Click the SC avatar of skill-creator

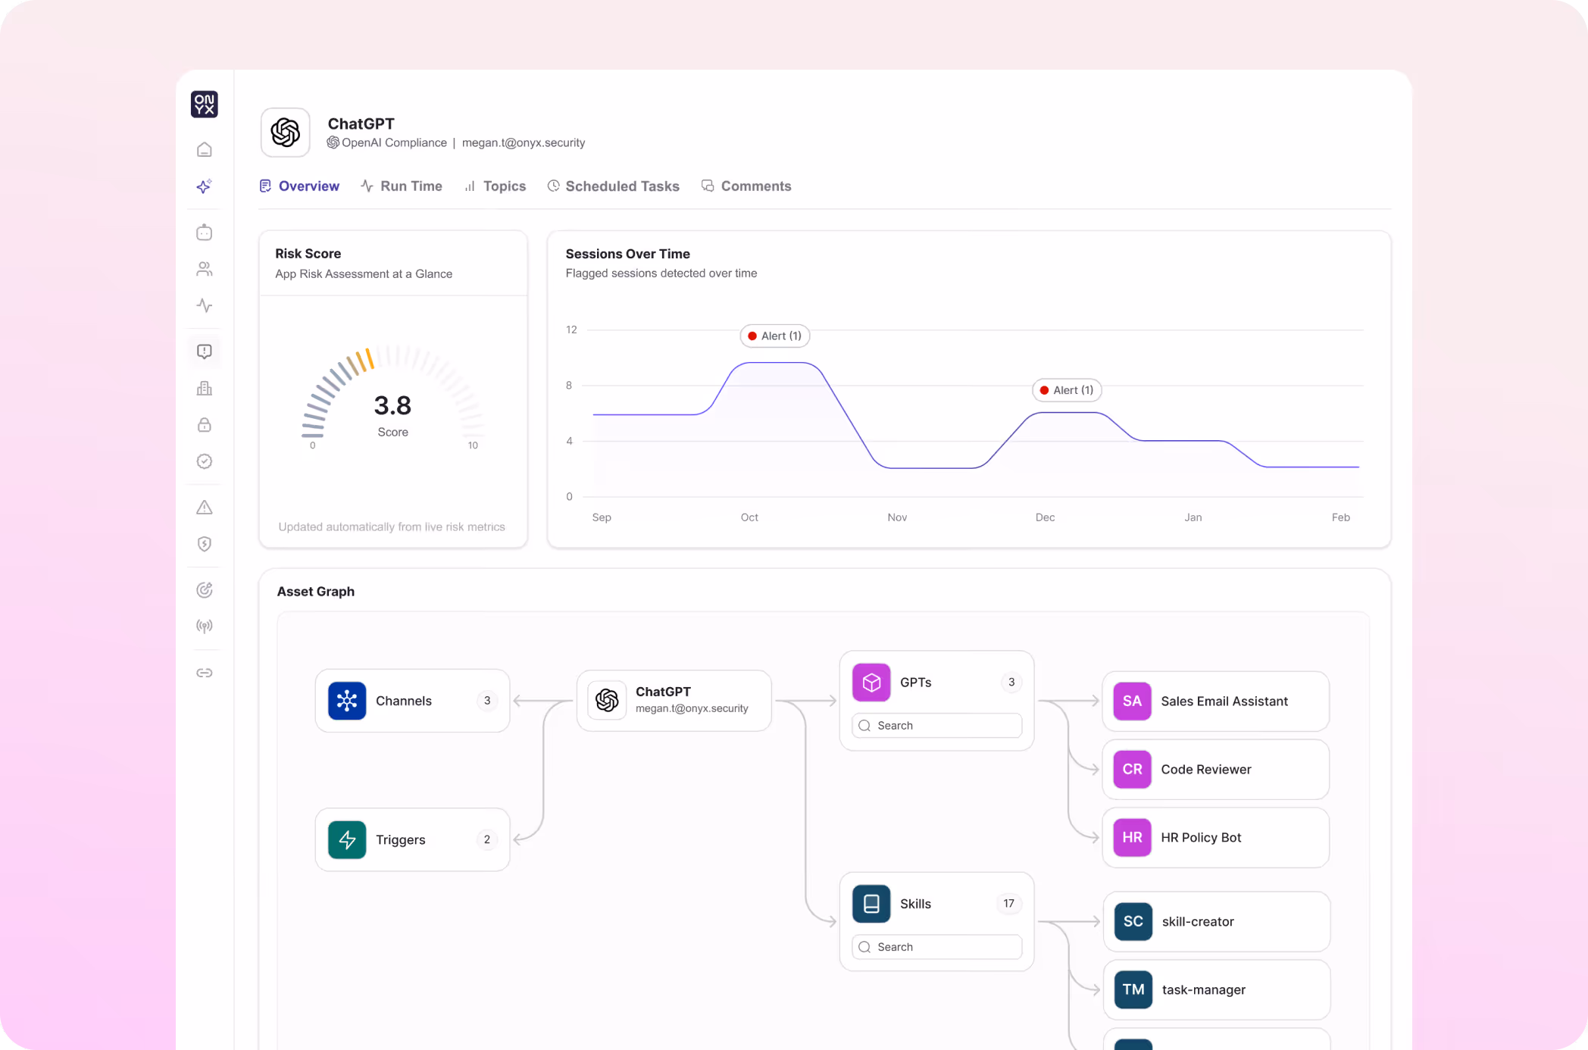pyautogui.click(x=1133, y=922)
